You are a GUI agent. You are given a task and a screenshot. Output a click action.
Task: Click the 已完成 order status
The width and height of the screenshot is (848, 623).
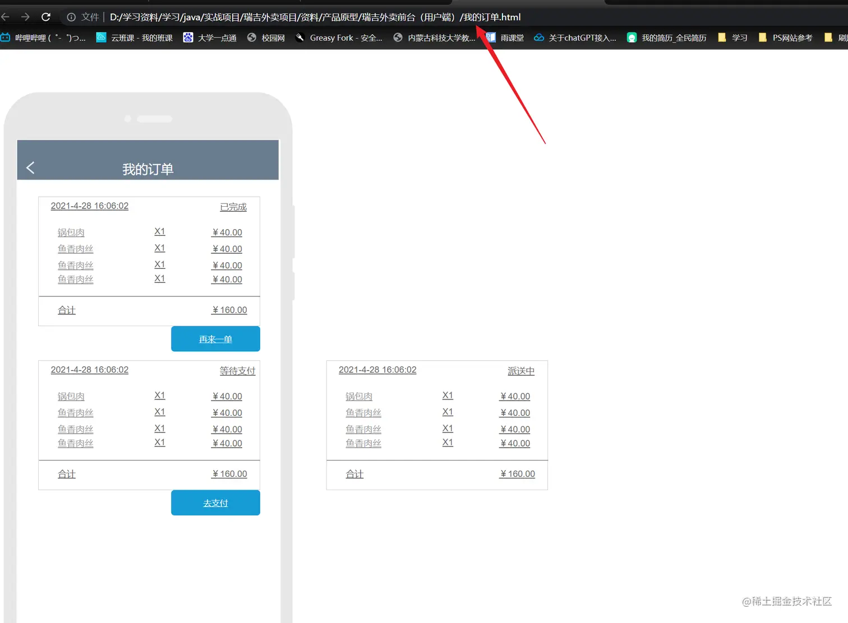233,207
